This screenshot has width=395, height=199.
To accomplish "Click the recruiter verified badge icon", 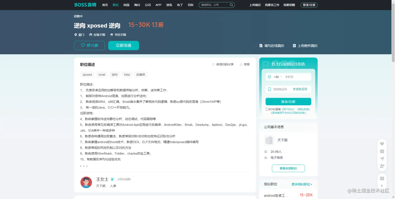I will [x=112, y=179].
